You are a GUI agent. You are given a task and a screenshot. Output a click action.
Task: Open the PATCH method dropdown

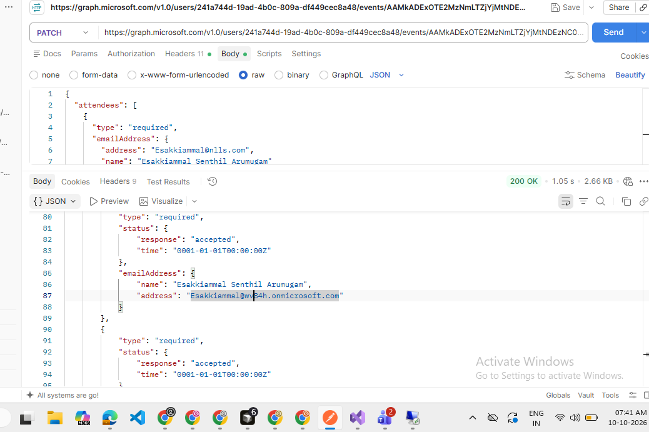coord(63,33)
